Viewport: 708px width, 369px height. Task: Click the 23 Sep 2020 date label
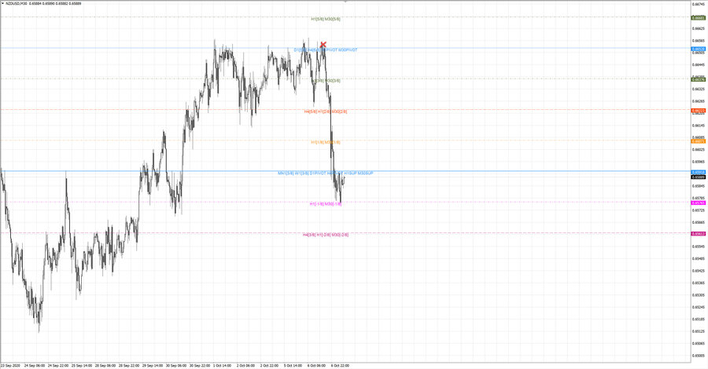[x=10, y=365]
